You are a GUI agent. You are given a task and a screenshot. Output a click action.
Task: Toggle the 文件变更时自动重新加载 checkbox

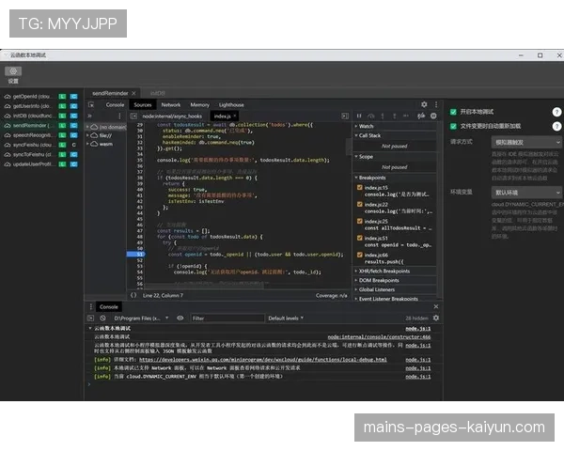(453, 126)
